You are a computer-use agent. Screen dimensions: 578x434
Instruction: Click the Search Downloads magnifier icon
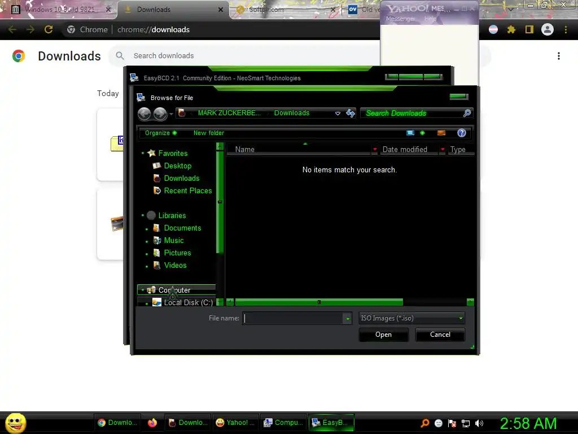(467, 113)
